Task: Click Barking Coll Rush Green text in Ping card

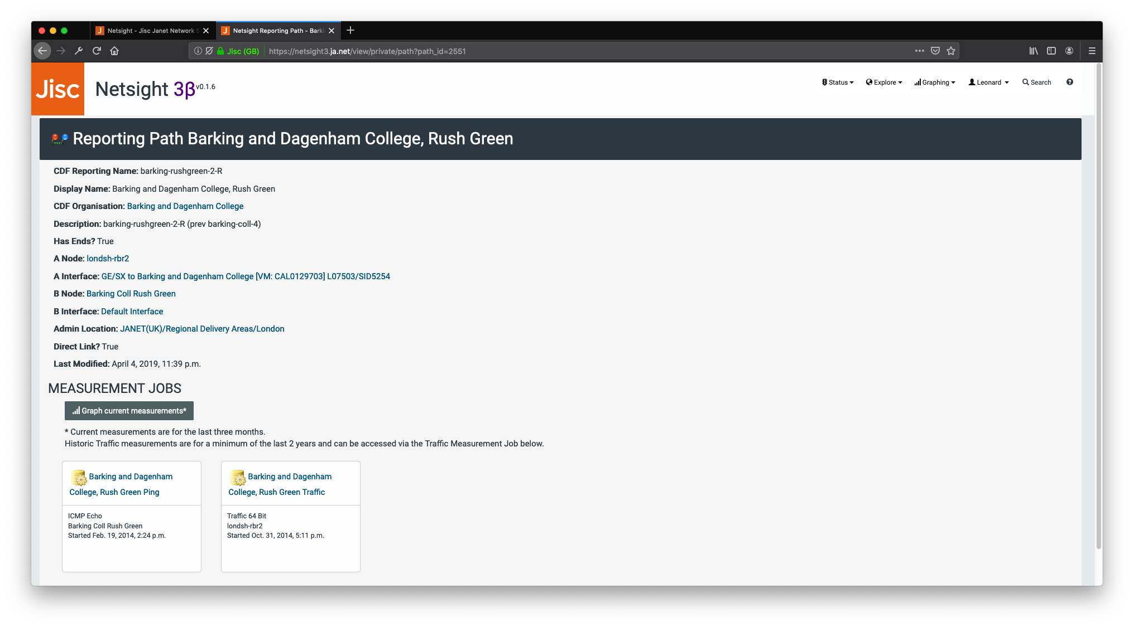Action: pos(105,526)
